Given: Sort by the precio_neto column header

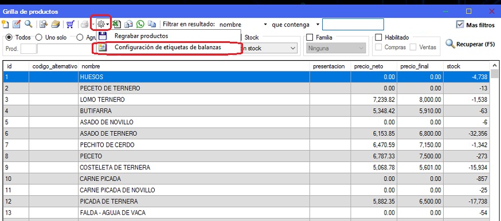Looking at the screenshot, I should point(374,66).
